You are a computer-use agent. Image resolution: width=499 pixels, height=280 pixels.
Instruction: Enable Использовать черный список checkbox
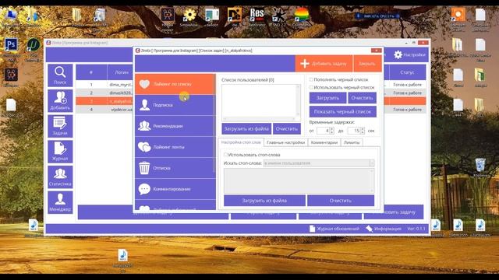pos(311,87)
